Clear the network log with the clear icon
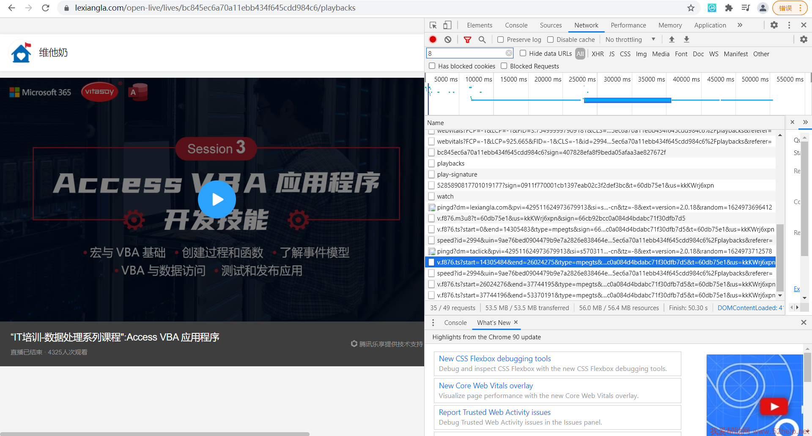This screenshot has width=812, height=436. (x=448, y=39)
